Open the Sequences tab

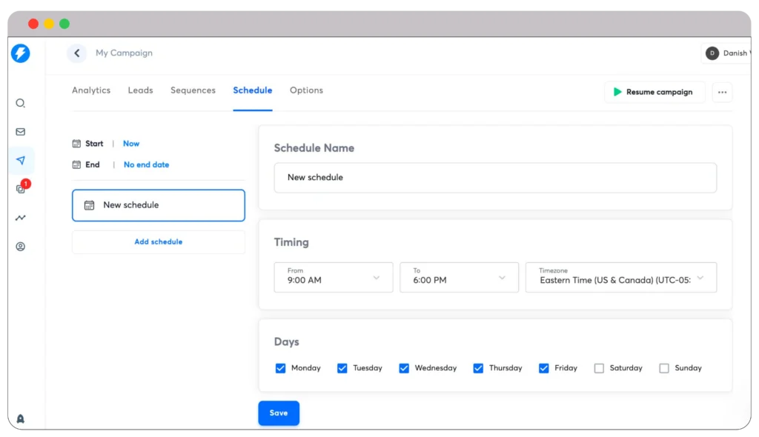click(193, 90)
